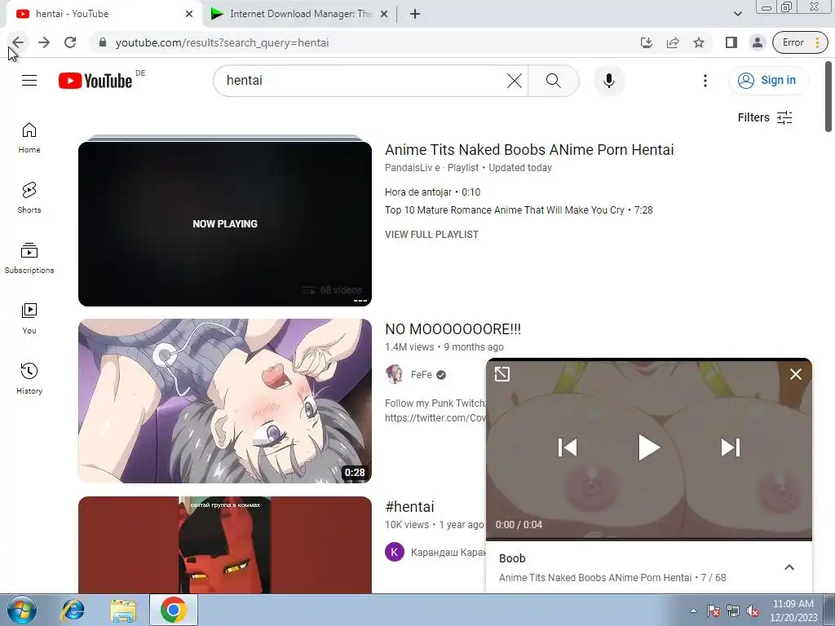The width and height of the screenshot is (835, 626).
Task: Open Shorts in the sidebar
Action: click(29, 198)
